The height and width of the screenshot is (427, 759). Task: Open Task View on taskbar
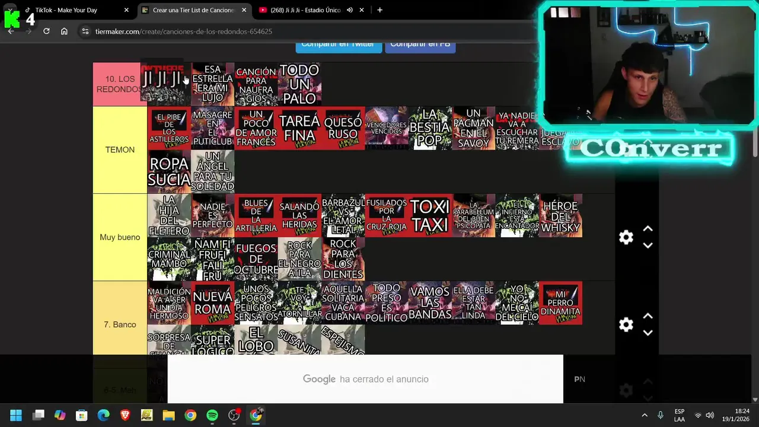39,415
